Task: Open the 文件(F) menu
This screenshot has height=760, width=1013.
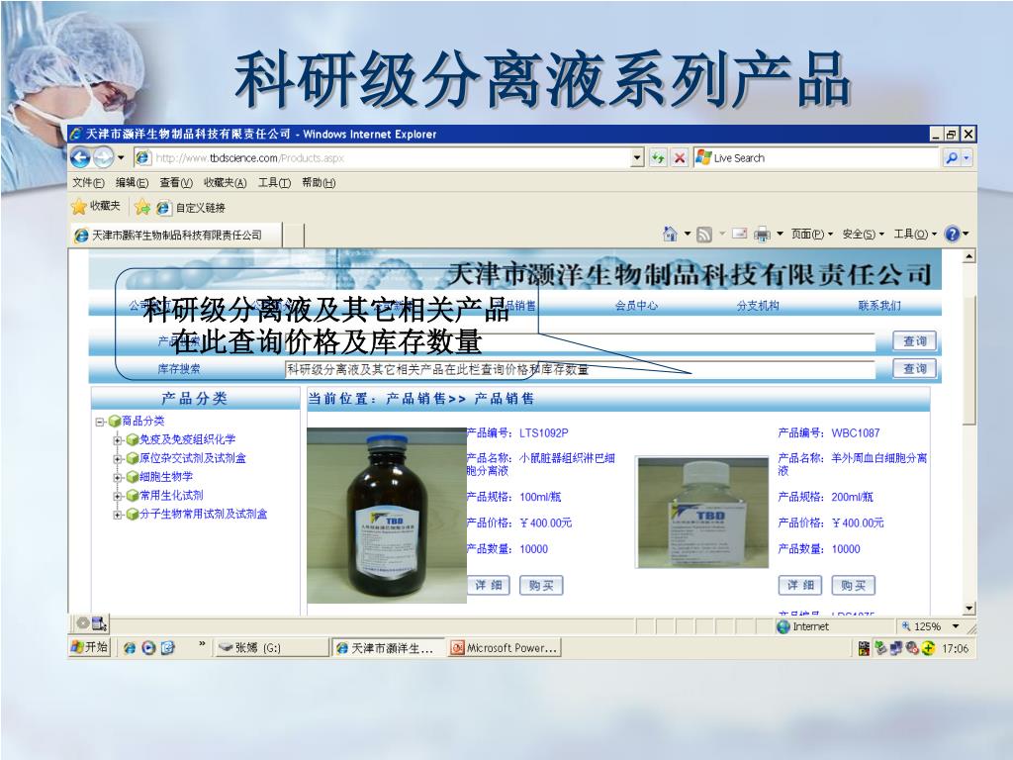Action: point(88,183)
